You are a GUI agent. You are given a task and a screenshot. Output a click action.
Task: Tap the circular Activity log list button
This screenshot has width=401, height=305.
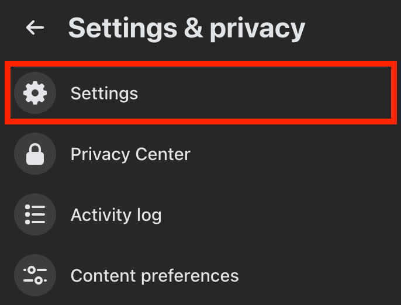(35, 214)
